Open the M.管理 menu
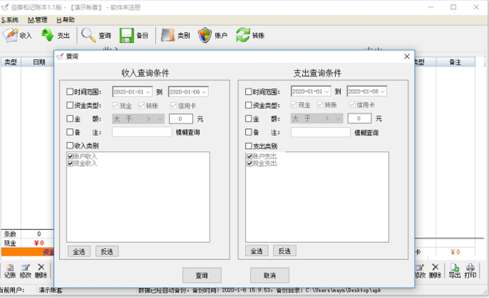The image size is (489, 298). (x=38, y=20)
